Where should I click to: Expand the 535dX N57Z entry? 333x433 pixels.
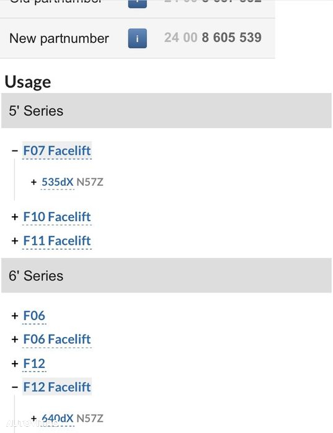pos(33,182)
